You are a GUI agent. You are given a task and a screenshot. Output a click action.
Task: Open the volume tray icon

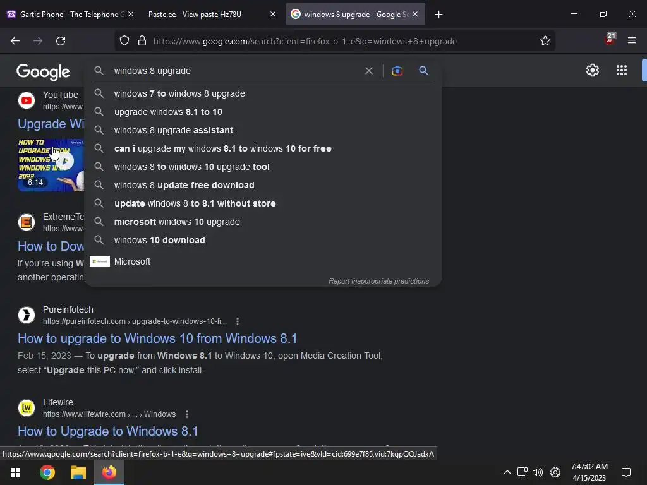(537, 472)
